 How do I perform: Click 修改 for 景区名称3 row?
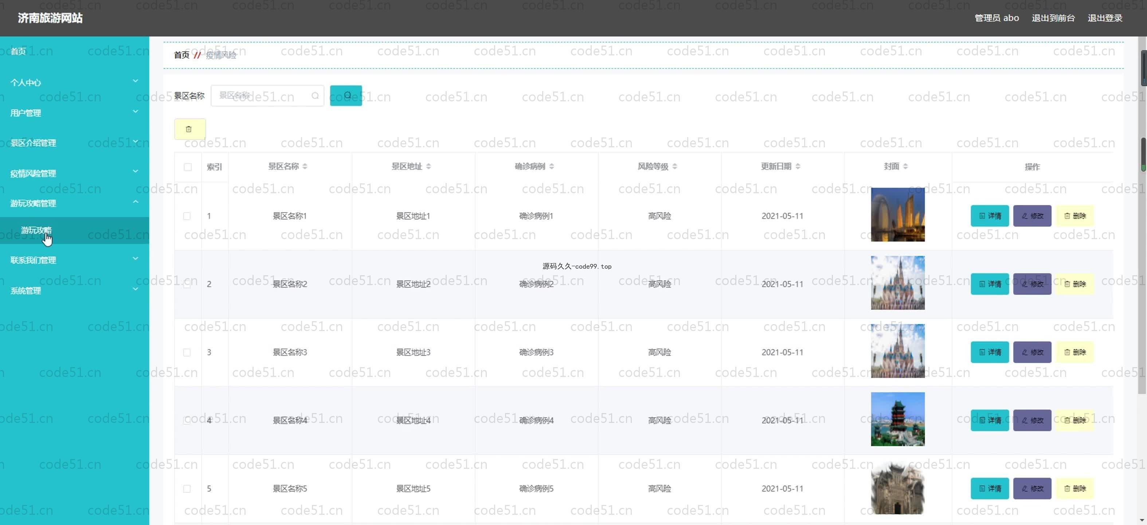point(1032,352)
